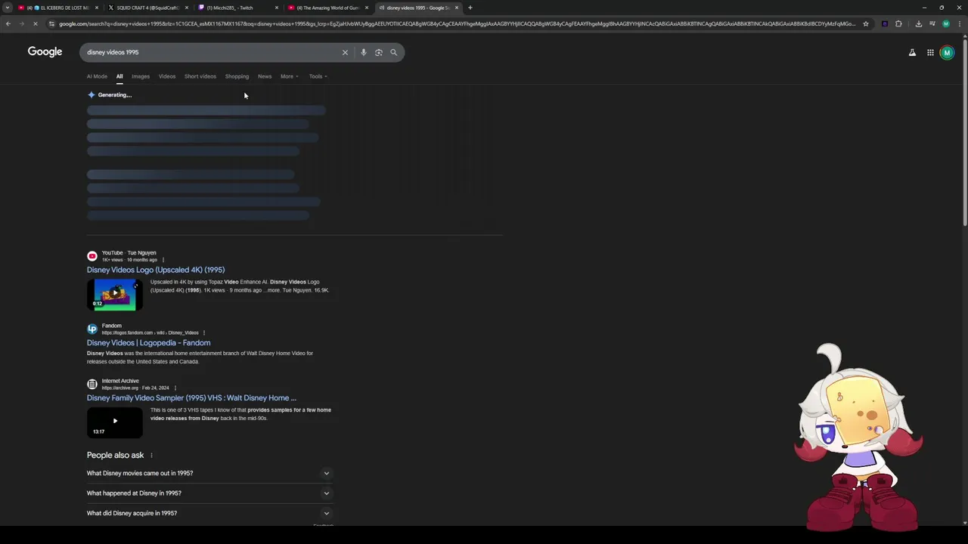Click the Internet Archive favicon icon
The image size is (968, 544).
click(x=92, y=384)
